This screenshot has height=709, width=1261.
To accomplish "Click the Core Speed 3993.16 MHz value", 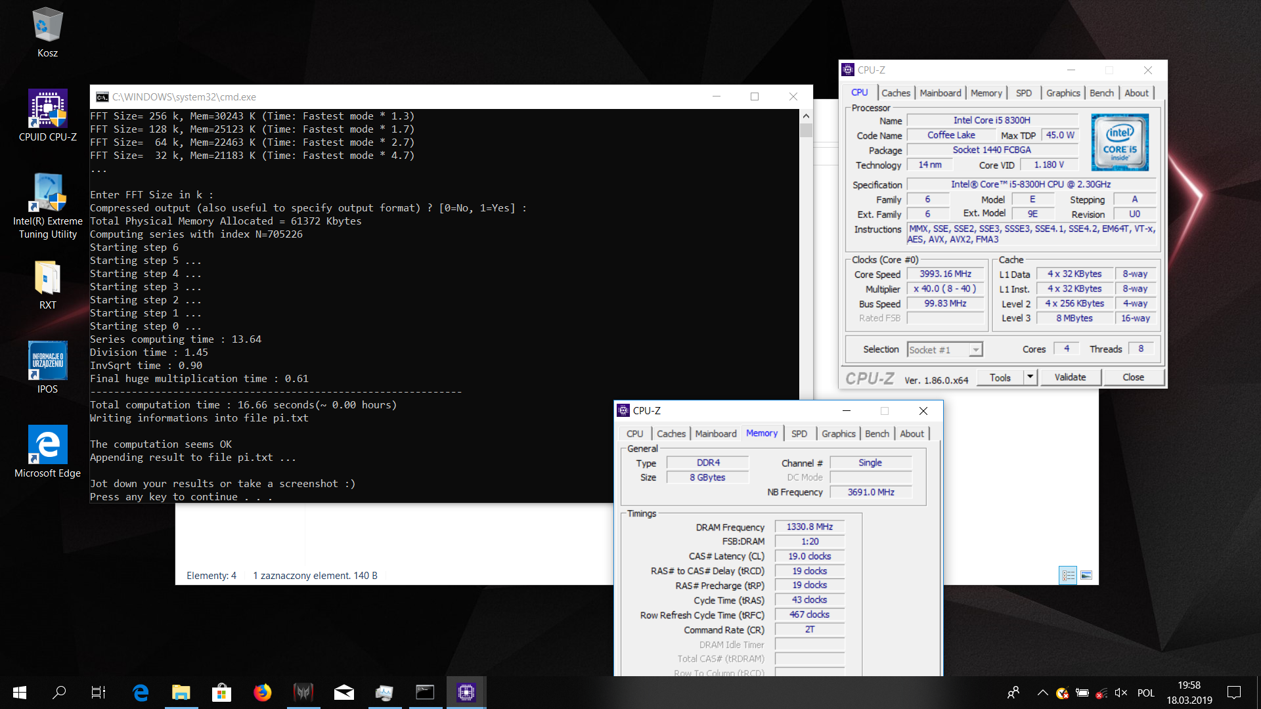I will tap(945, 274).
